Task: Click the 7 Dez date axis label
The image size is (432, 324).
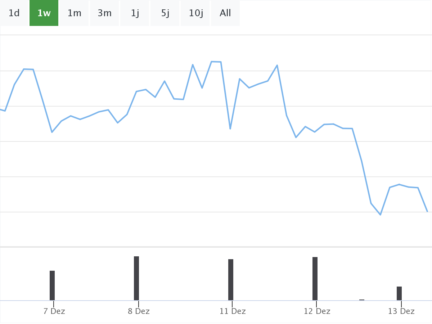Action: [x=54, y=311]
